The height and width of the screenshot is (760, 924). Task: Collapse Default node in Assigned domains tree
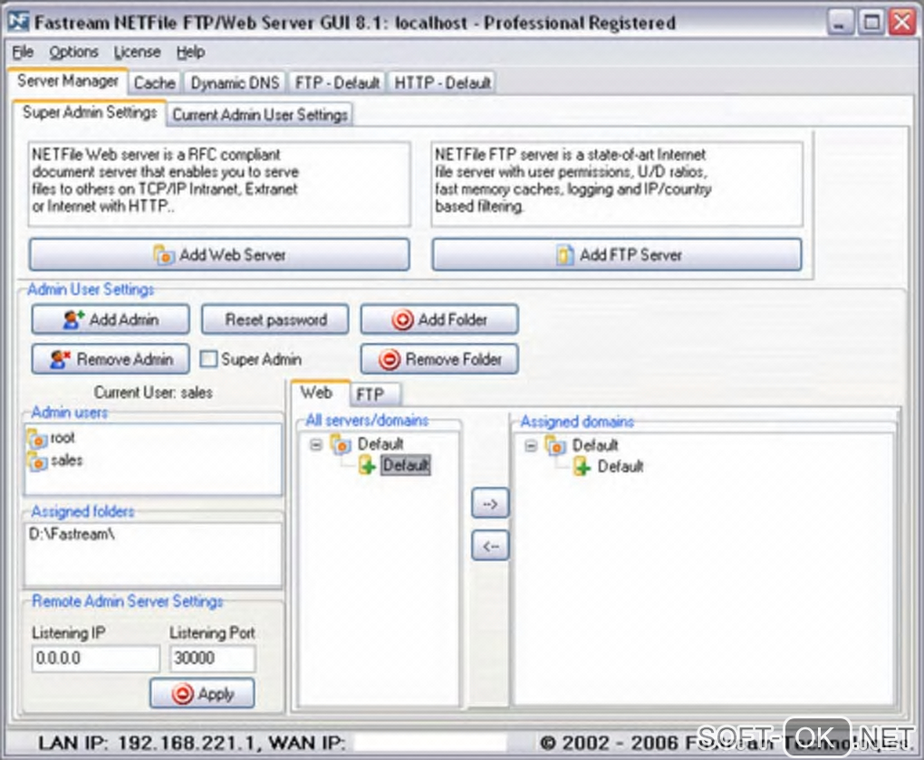click(x=530, y=446)
